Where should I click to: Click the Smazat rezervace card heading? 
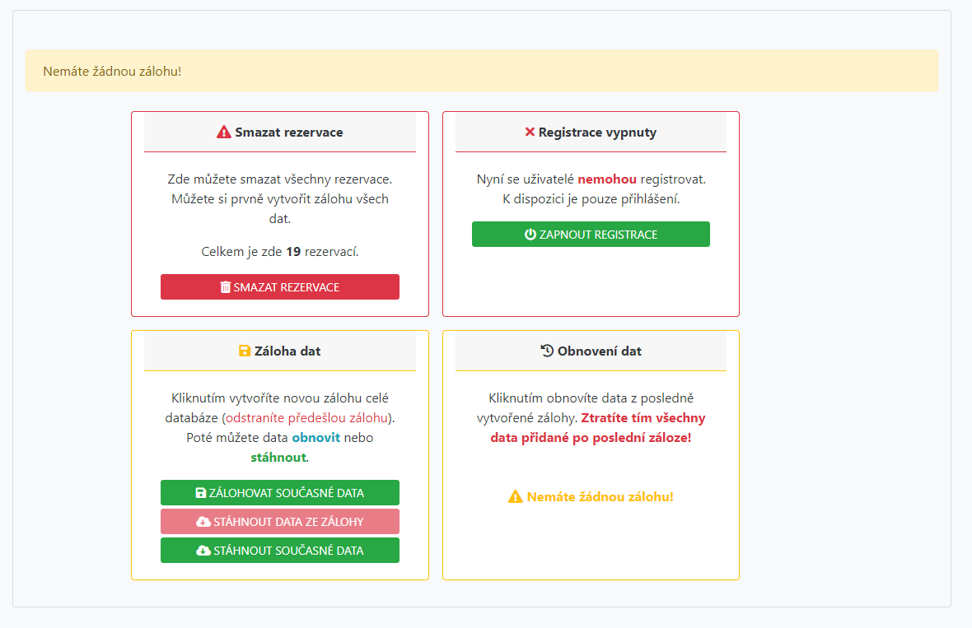[x=288, y=132]
